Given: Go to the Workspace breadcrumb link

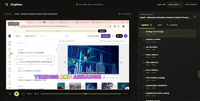Looking at the screenshot, I should (8, 14).
